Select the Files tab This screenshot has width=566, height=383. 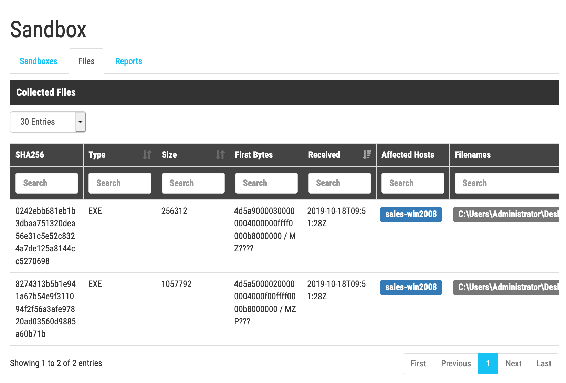pos(86,61)
